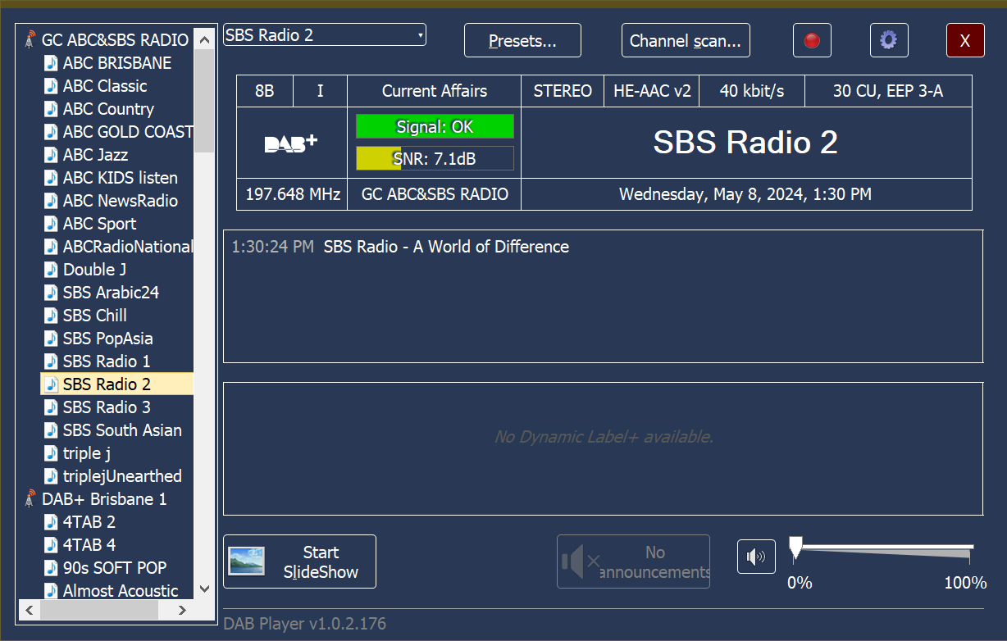Select SBS Chill in the station list

coord(95,316)
